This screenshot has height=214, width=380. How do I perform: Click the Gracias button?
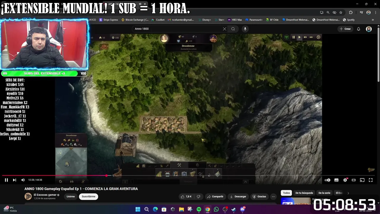[x=259, y=196]
